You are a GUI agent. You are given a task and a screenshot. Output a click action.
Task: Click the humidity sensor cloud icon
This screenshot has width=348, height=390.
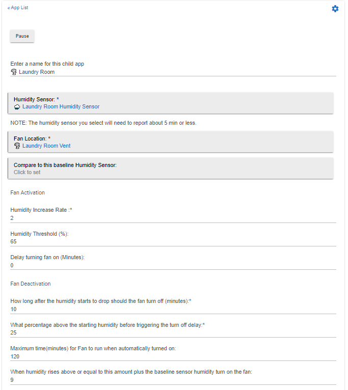17,107
